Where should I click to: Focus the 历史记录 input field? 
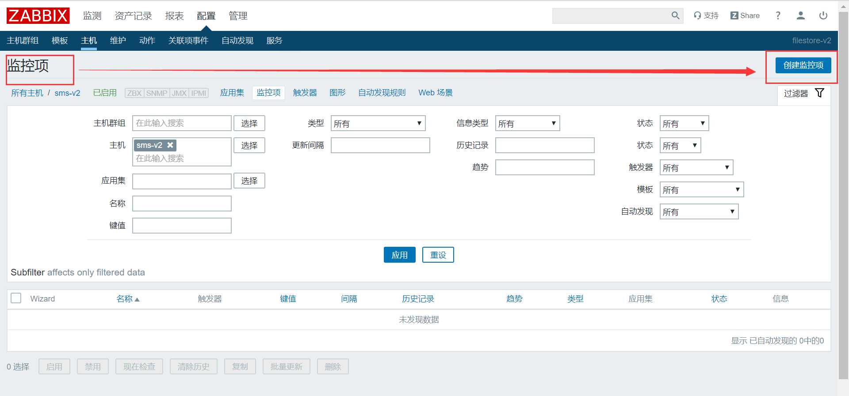click(x=545, y=145)
